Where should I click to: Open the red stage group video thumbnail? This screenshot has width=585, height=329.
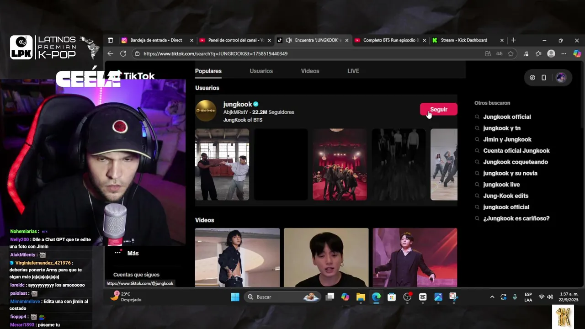[x=340, y=164]
